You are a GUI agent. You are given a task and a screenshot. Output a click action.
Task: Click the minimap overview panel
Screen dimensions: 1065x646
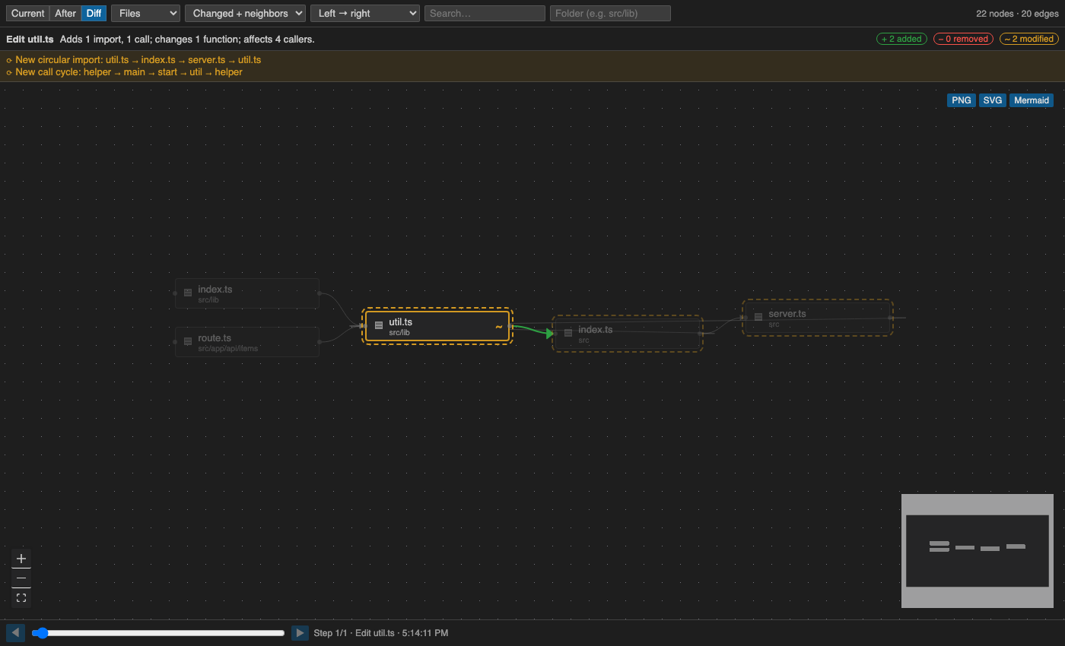click(x=978, y=551)
